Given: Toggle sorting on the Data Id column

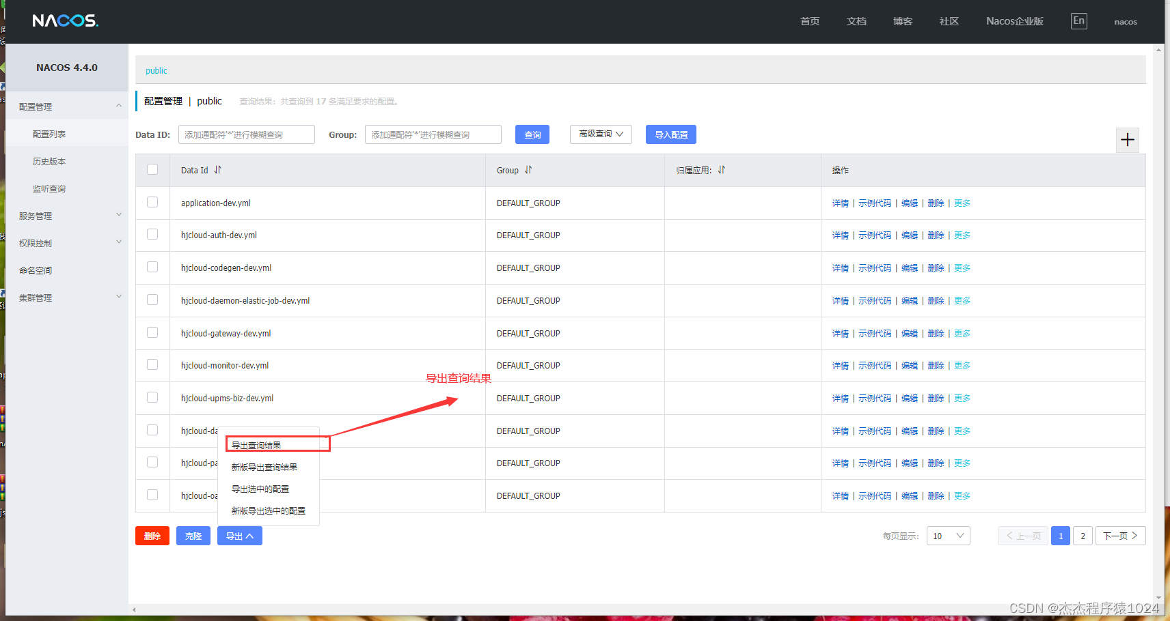Looking at the screenshot, I should 217,169.
